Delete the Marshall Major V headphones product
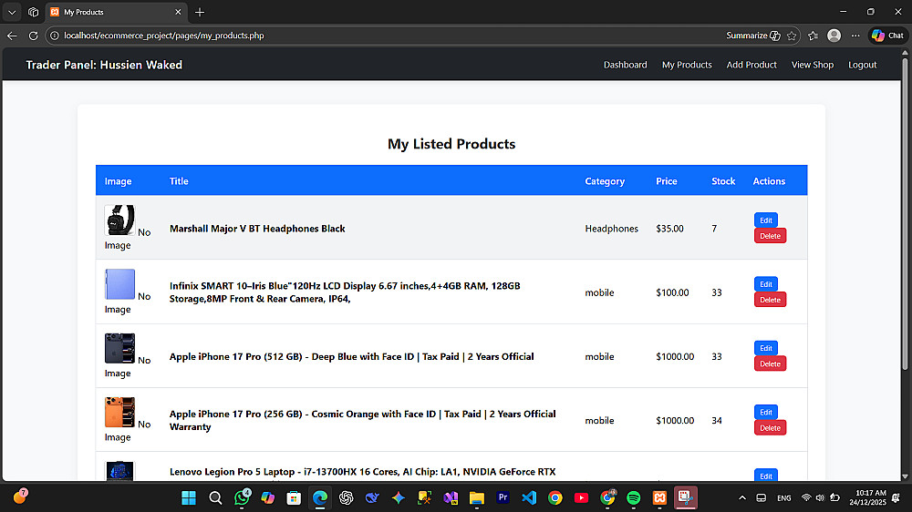The width and height of the screenshot is (912, 512). [x=770, y=235]
